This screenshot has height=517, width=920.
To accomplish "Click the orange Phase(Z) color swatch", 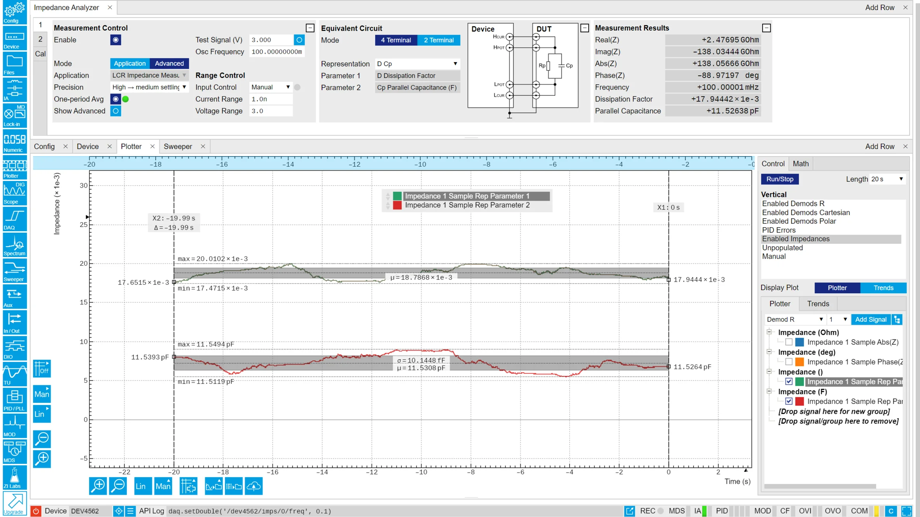I will [x=799, y=362].
